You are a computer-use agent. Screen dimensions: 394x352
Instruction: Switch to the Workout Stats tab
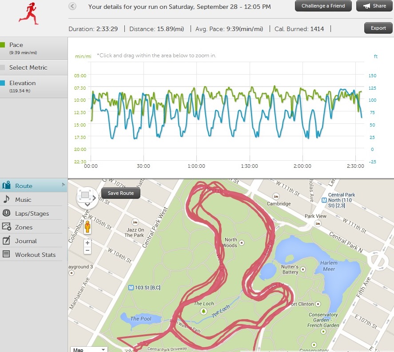(35, 255)
